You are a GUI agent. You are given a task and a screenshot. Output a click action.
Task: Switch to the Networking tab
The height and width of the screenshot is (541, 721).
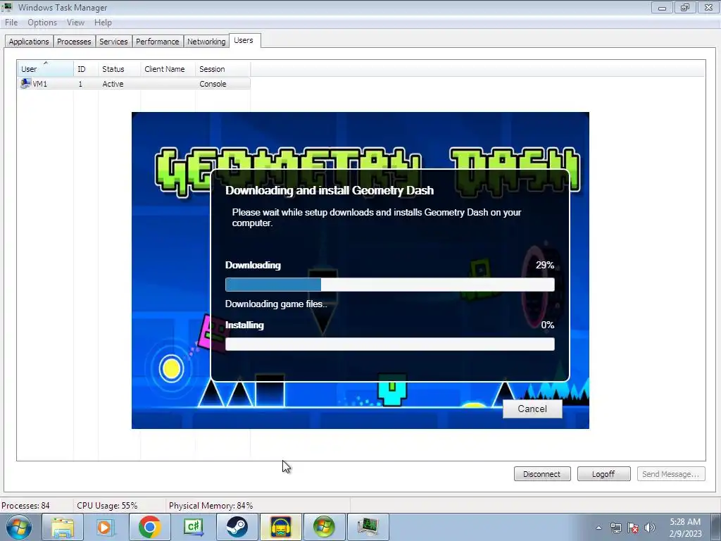(x=206, y=42)
